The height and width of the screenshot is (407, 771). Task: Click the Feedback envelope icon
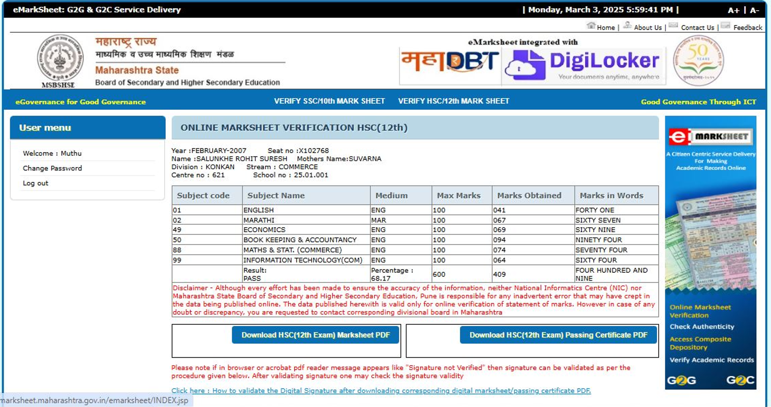point(725,25)
